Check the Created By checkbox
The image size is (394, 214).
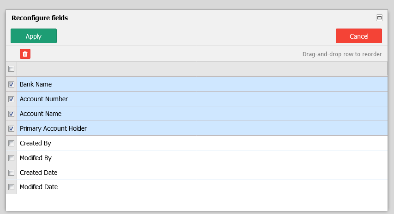tap(12, 143)
